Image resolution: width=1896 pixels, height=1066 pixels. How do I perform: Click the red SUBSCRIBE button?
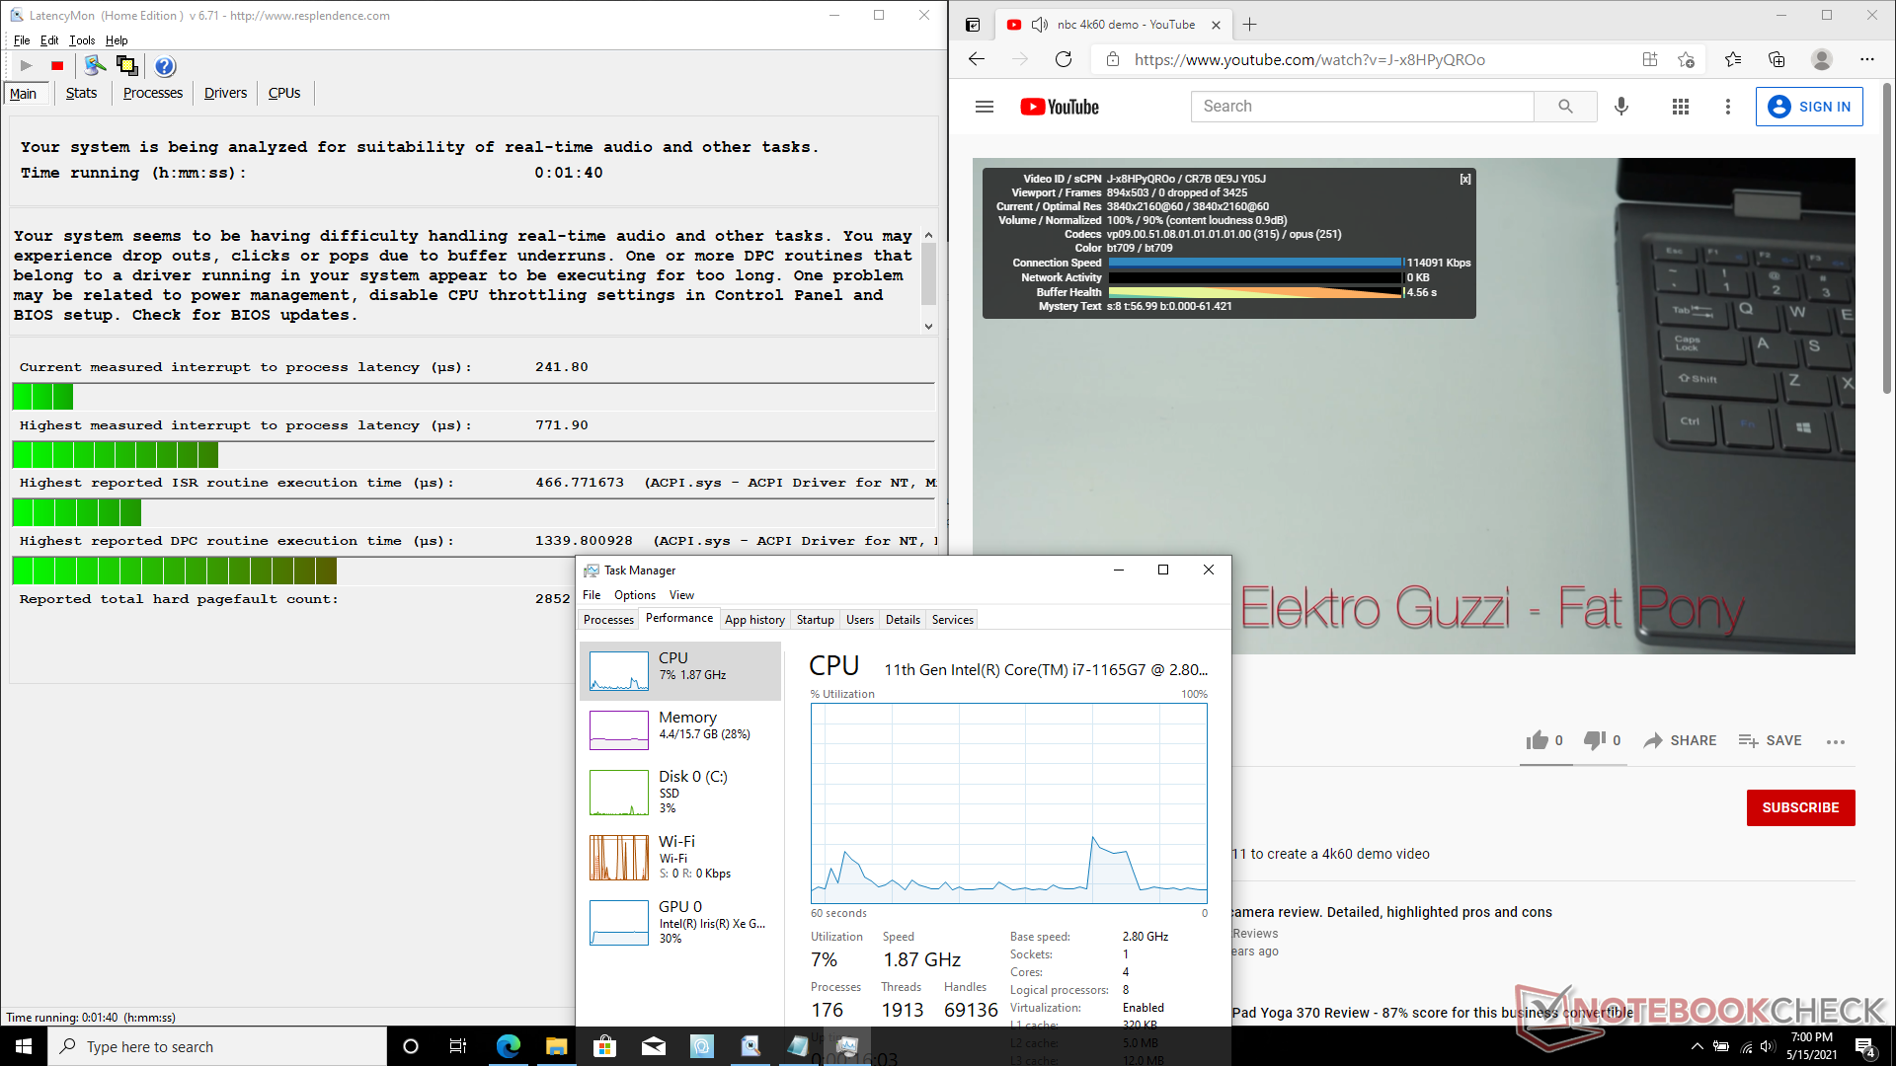click(x=1800, y=807)
